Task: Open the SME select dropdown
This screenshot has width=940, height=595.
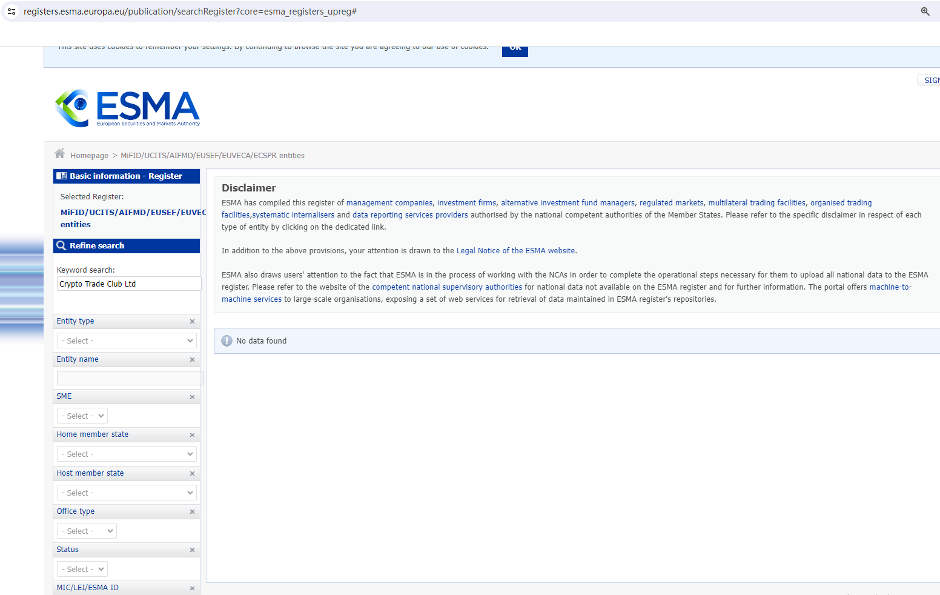Action: [82, 416]
